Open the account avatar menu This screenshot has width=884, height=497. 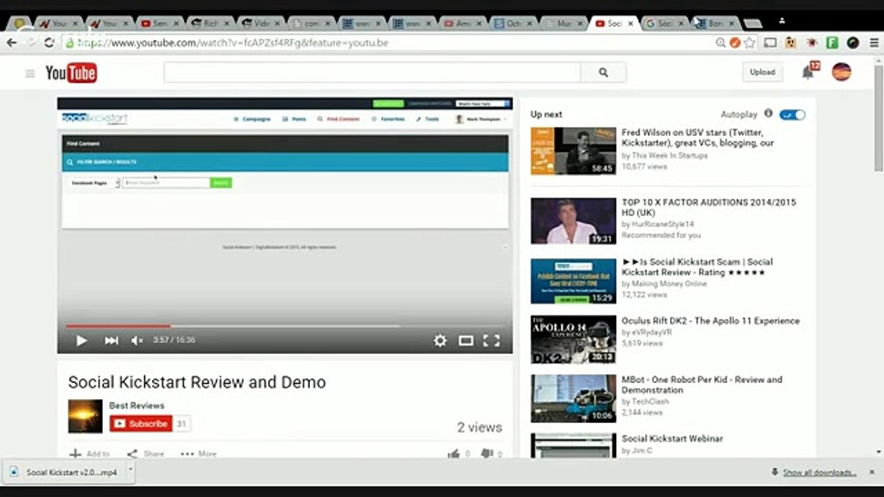841,72
